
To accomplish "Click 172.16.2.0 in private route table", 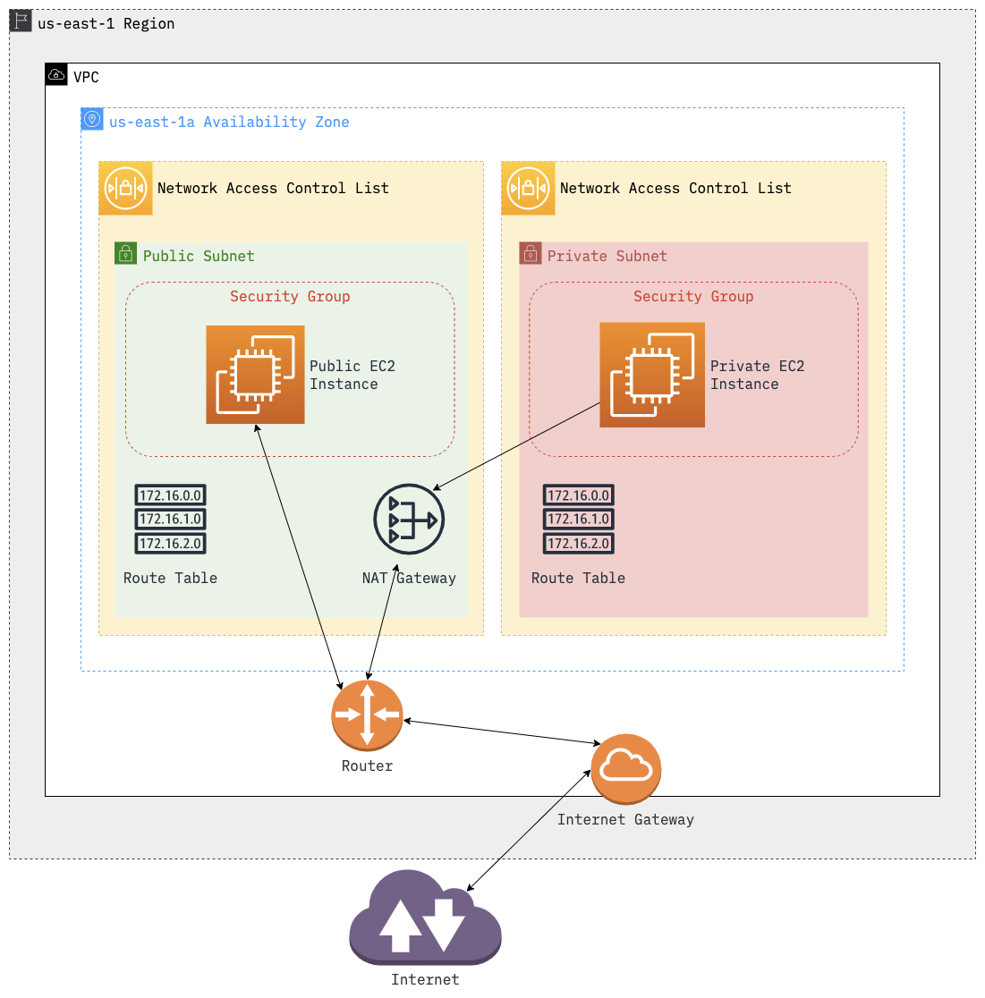I will (x=579, y=543).
